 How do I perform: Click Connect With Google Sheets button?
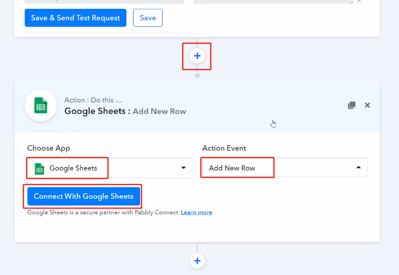[x=84, y=196]
